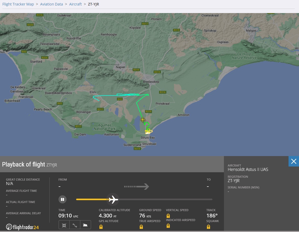
Task: Click the 4.300 FT altitude value
Action: (108, 216)
